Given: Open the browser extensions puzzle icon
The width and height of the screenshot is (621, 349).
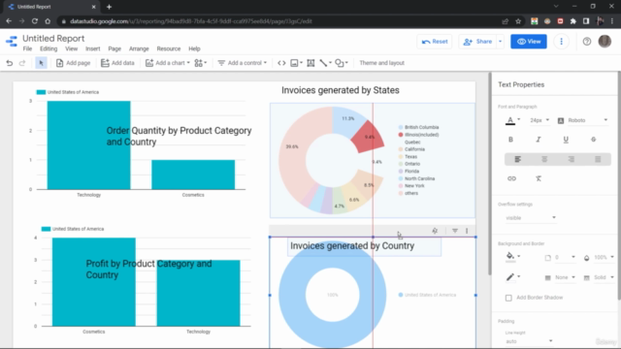Looking at the screenshot, I should click(x=573, y=21).
